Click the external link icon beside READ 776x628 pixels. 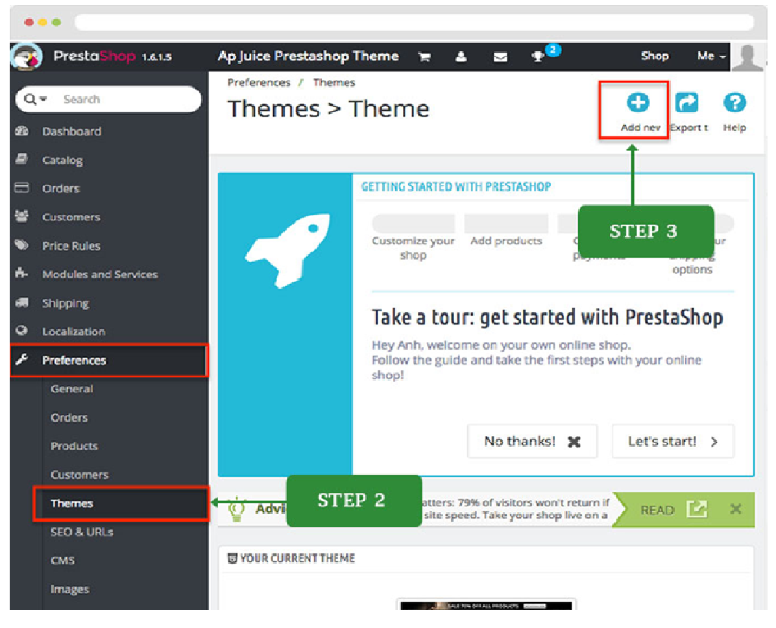[697, 509]
